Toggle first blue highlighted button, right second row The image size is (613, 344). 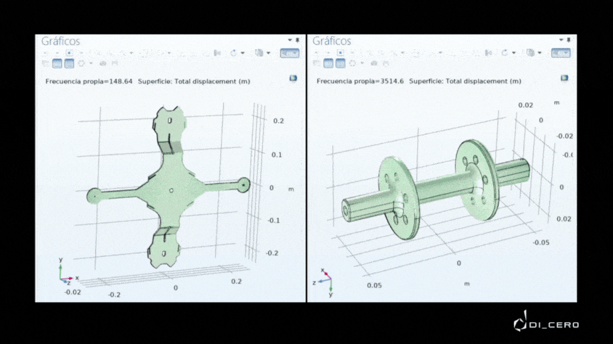(328, 63)
